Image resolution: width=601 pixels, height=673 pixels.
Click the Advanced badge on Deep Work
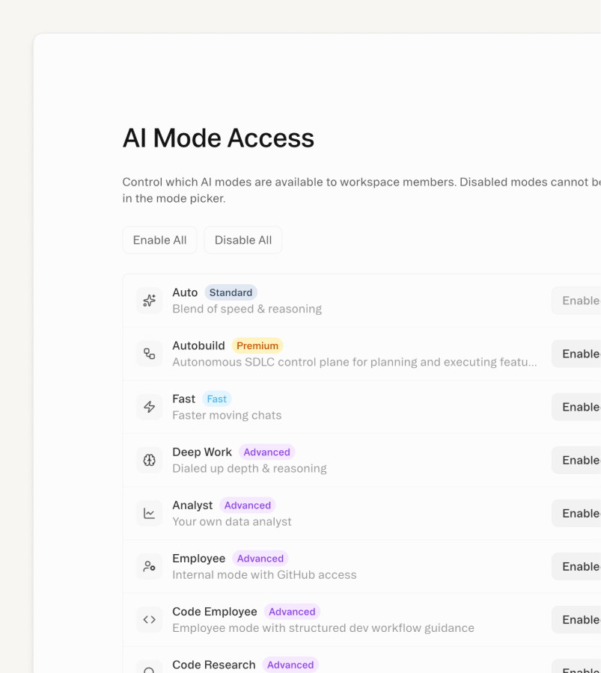tap(266, 452)
